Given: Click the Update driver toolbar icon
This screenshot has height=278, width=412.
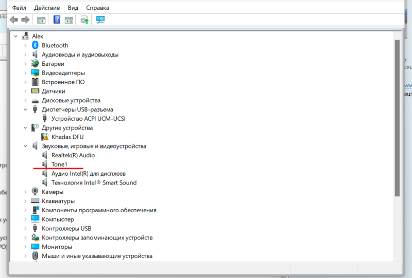Looking at the screenshot, I should click(84, 20).
